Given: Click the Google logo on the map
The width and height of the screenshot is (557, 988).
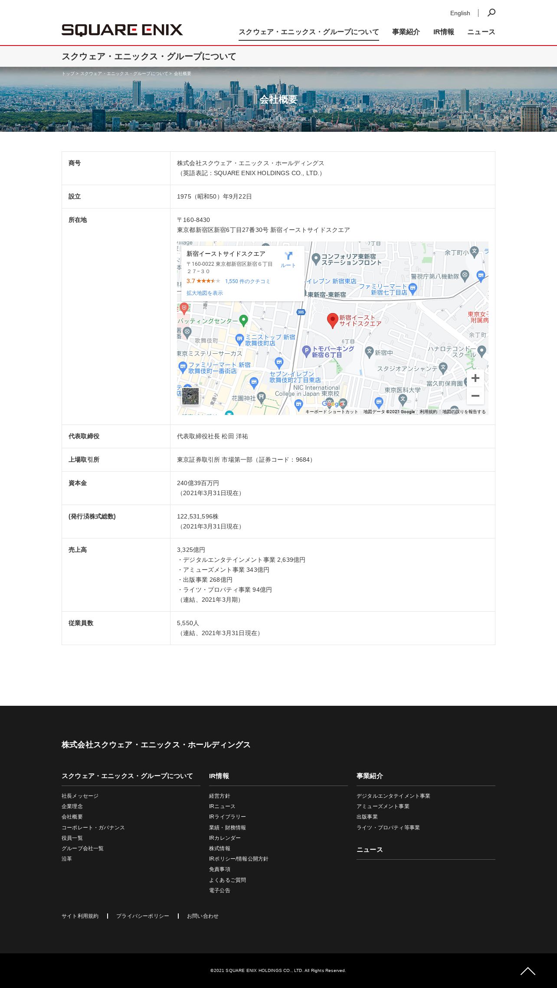Looking at the screenshot, I should [x=334, y=404].
